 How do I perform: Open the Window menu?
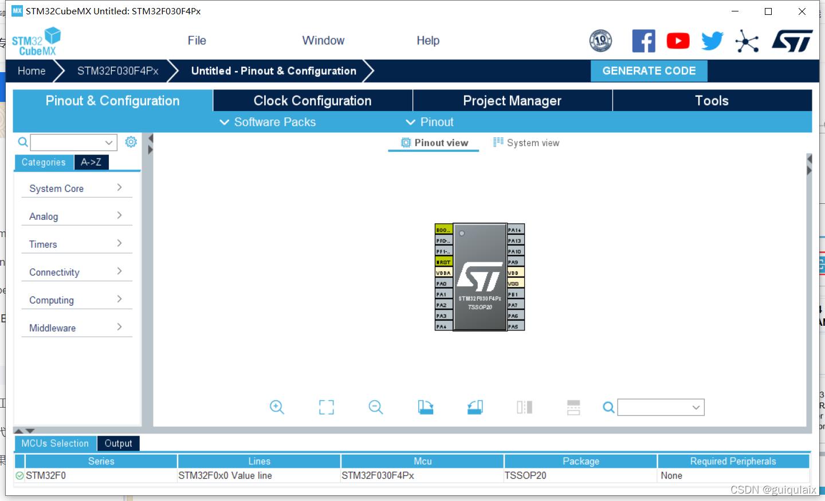(x=323, y=41)
